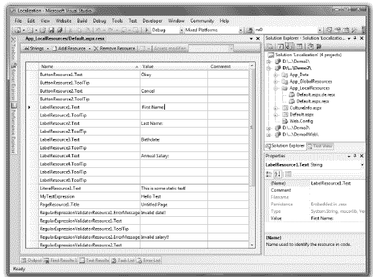Collapse the D:\...\Demo2\ project node
The width and height of the screenshot is (373, 277).
coord(268,68)
